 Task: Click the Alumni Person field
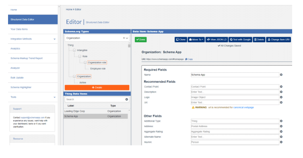tap(235, 142)
